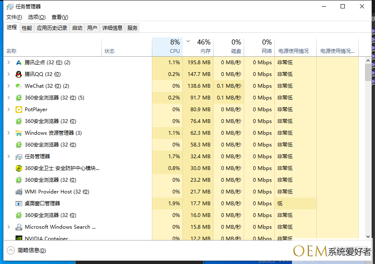Click the WeChat process icon
Viewport: 375px width, 264px height.
18,86
